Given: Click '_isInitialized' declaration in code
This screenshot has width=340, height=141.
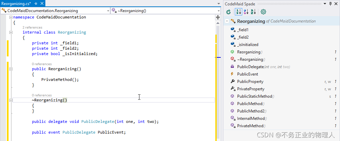Looking at the screenshot, I should (79, 54).
